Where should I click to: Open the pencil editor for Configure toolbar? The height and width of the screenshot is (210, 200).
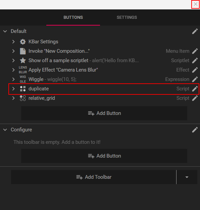195,130
